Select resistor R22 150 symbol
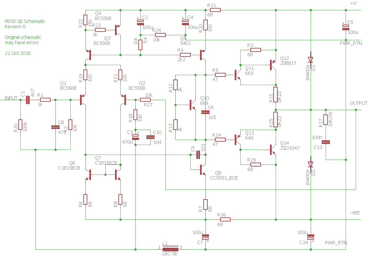Screen dimensions: 371x257 pyautogui.click(x=85, y=20)
